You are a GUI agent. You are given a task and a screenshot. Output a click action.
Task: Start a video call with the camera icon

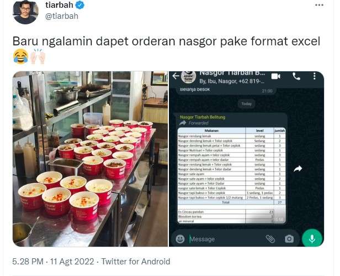[276, 76]
